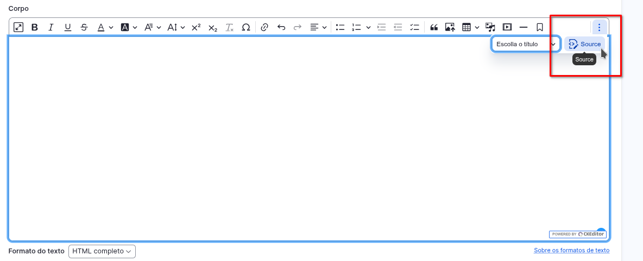Screen dimensions: 643x261
Task: Undo the last action
Action: (281, 27)
